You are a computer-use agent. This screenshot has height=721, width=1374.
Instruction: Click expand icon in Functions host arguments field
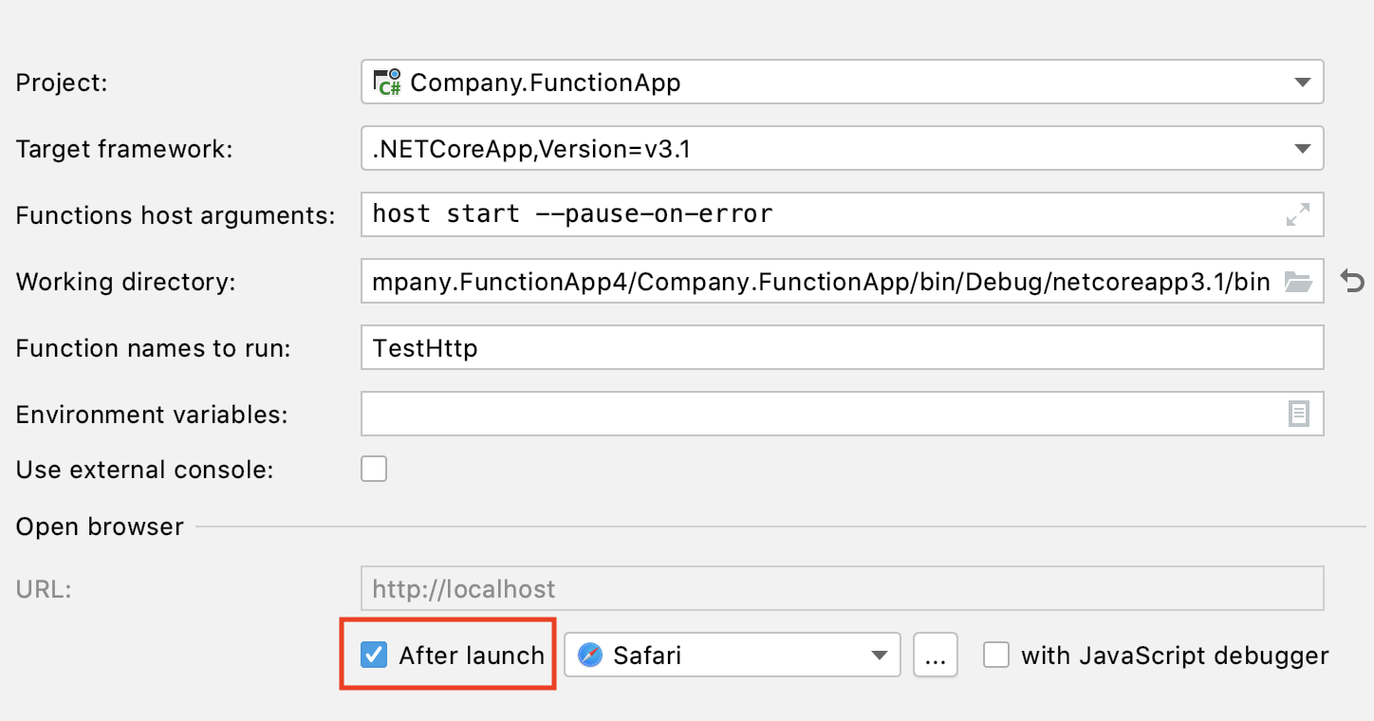pos(1297,214)
